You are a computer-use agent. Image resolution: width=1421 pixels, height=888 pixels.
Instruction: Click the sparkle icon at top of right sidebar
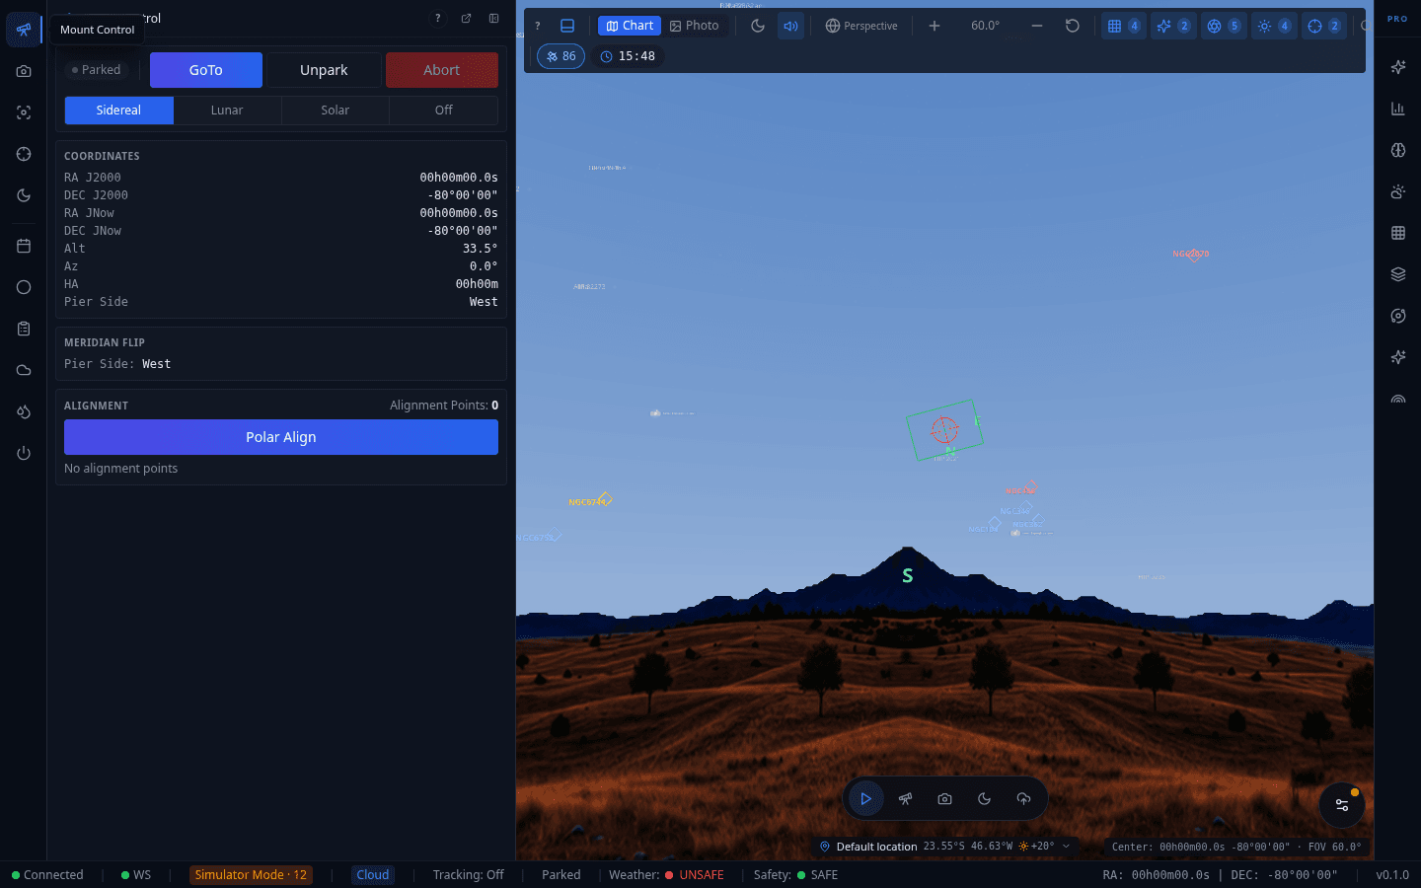(1398, 67)
